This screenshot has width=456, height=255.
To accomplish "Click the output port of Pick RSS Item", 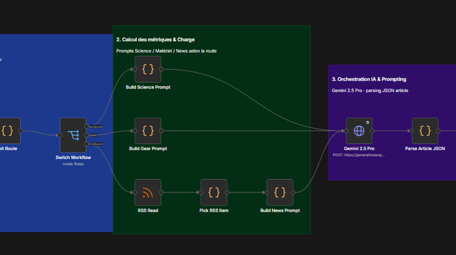I will [227, 192].
